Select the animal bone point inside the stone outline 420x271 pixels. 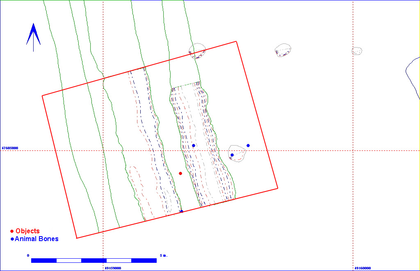tap(232, 155)
